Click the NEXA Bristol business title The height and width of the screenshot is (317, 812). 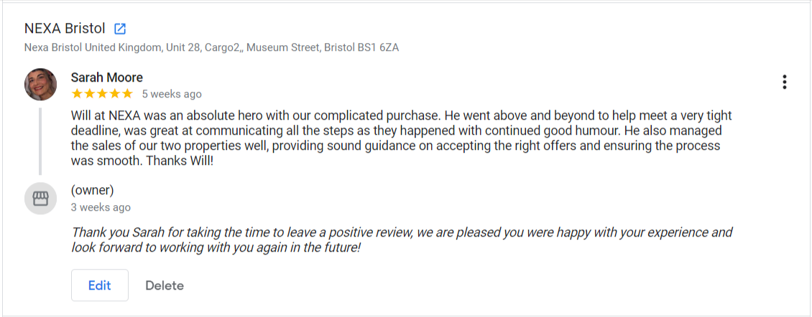click(x=65, y=29)
